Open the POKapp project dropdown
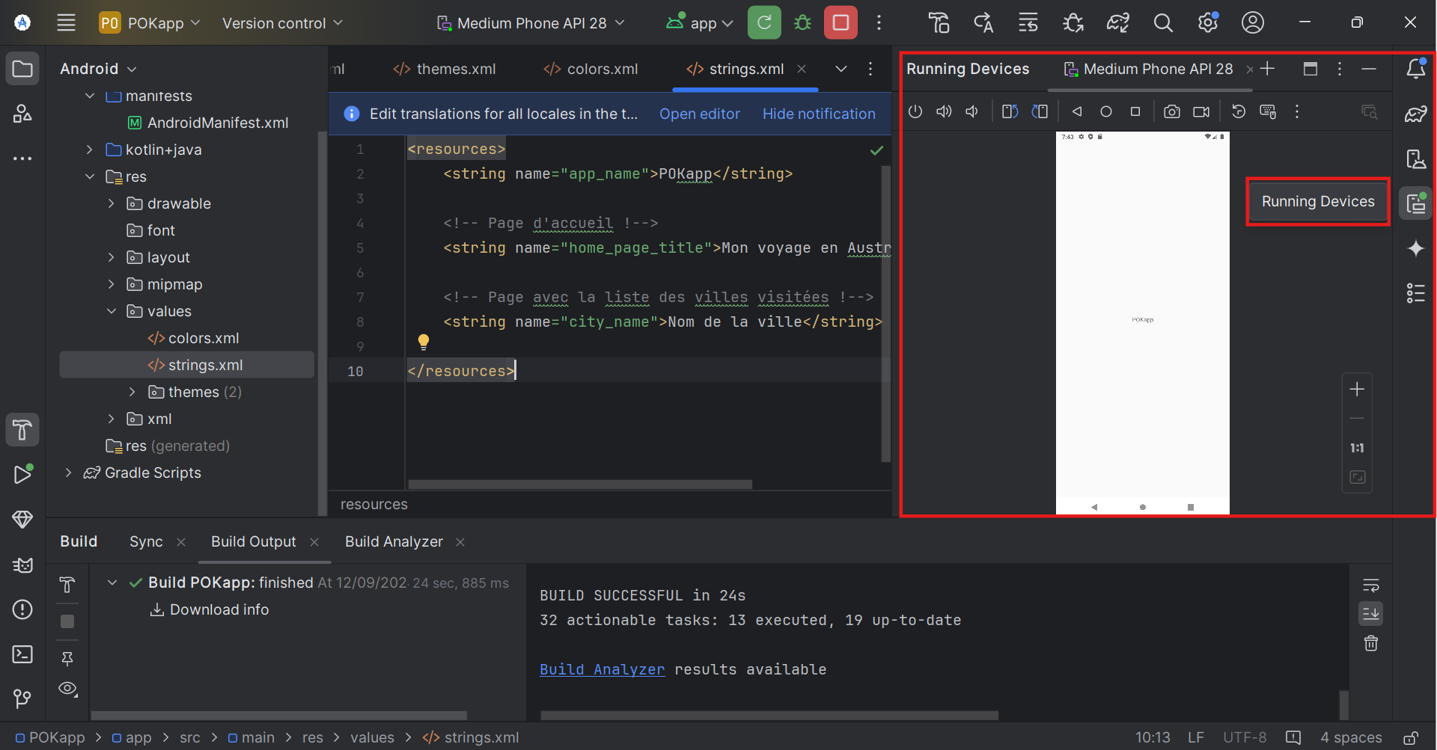Image resolution: width=1437 pixels, height=750 pixels. 150,23
